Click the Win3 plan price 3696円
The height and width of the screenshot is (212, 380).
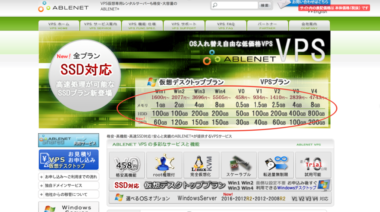tap(201, 98)
